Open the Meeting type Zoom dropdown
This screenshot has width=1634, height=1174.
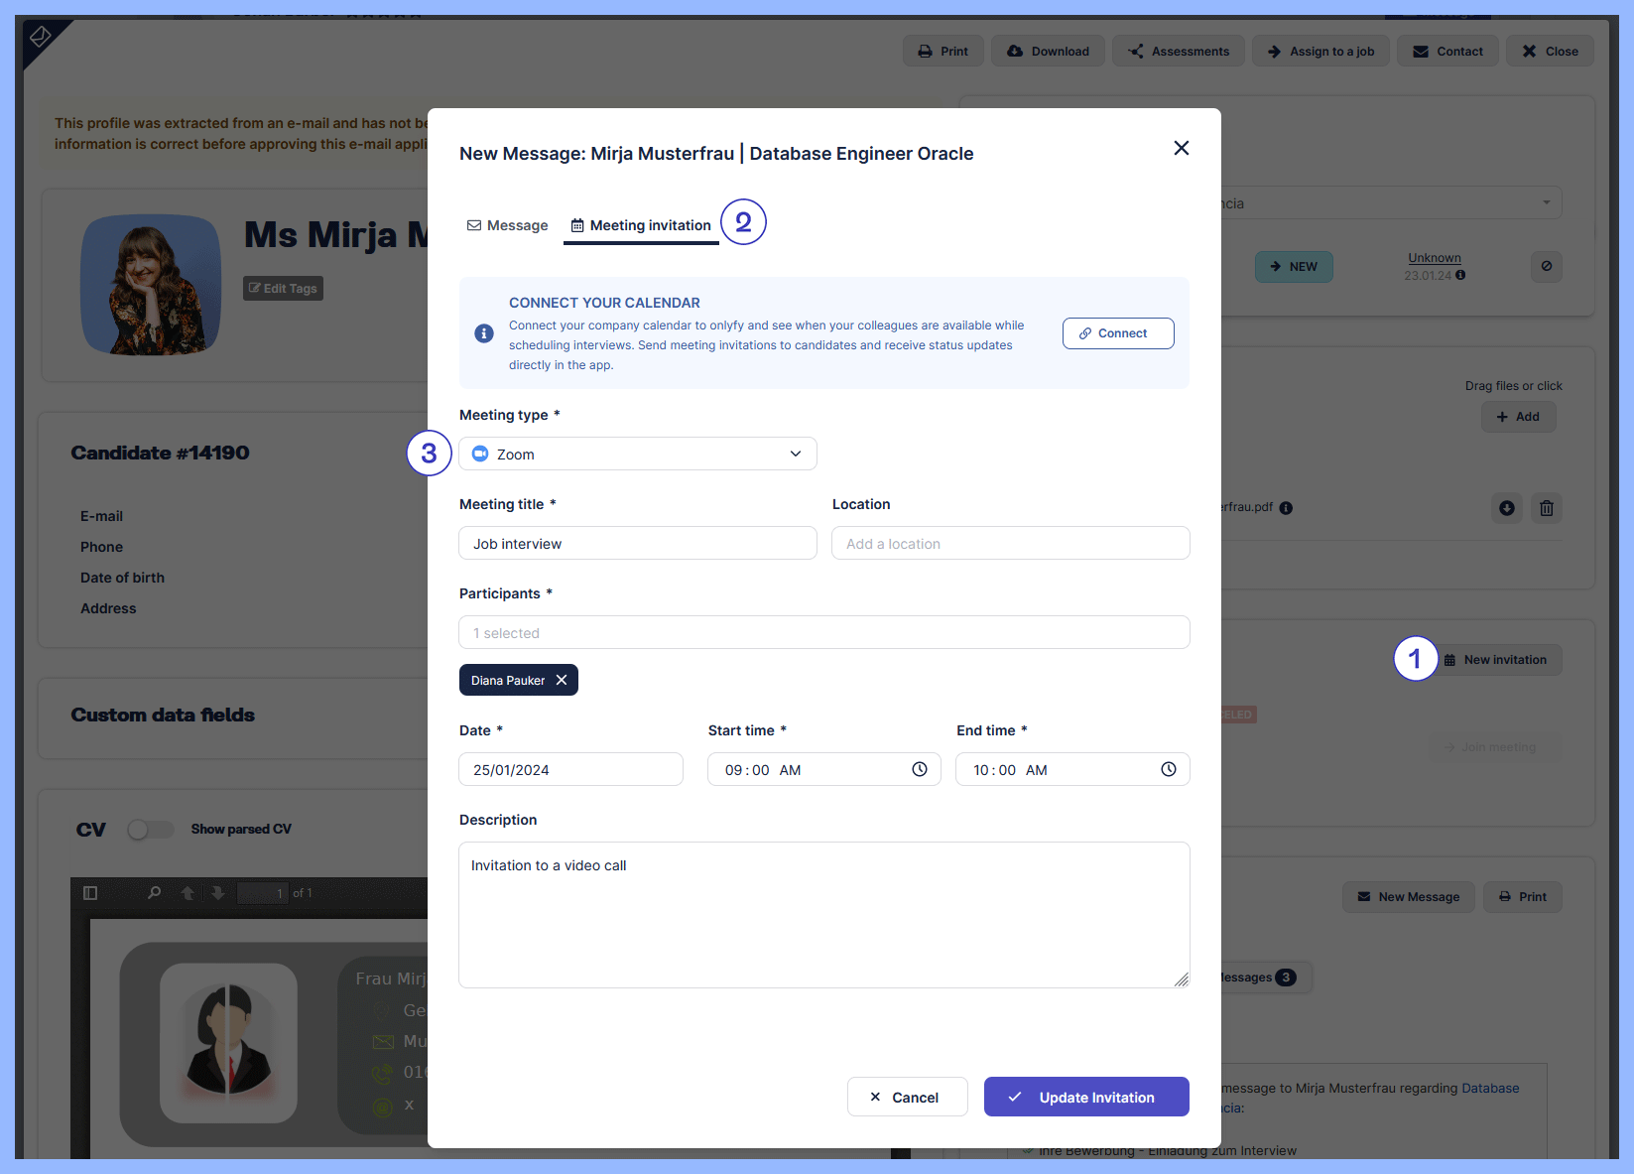click(x=637, y=454)
